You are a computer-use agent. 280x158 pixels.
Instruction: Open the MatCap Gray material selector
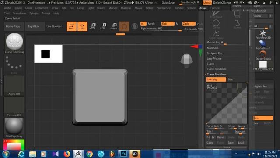coord(14,128)
